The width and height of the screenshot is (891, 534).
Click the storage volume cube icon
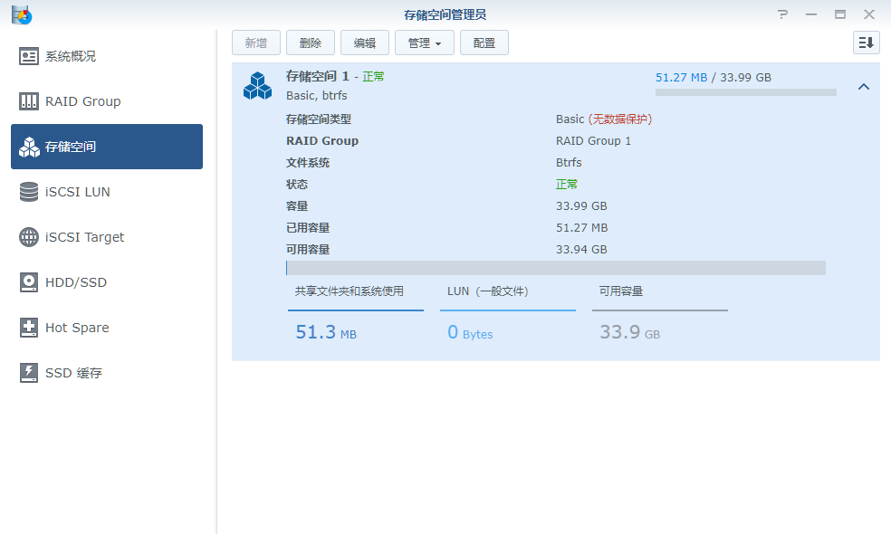pos(257,85)
